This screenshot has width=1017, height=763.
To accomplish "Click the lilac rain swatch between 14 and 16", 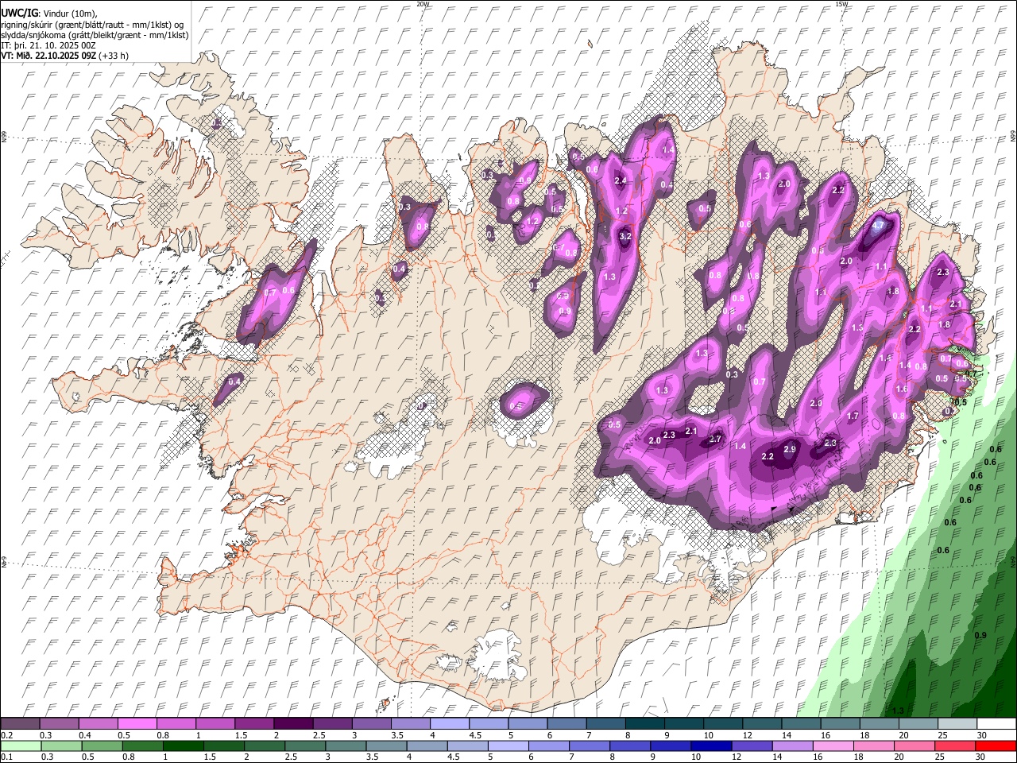I will click(794, 746).
